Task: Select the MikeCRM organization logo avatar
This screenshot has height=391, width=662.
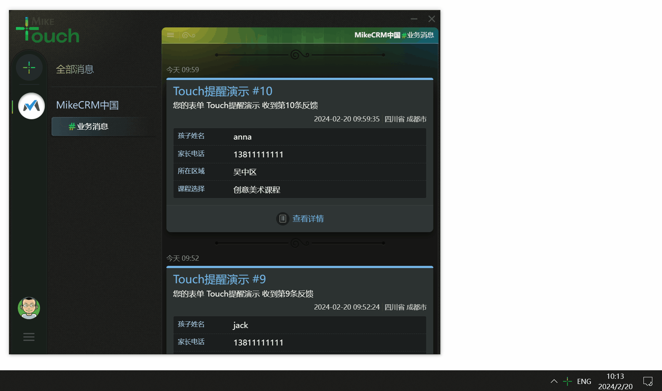Action: [32, 106]
